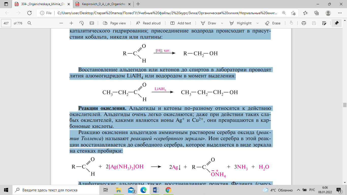Click the zoom magnifier in address bar
The image size is (347, 195).
tap(284, 13)
